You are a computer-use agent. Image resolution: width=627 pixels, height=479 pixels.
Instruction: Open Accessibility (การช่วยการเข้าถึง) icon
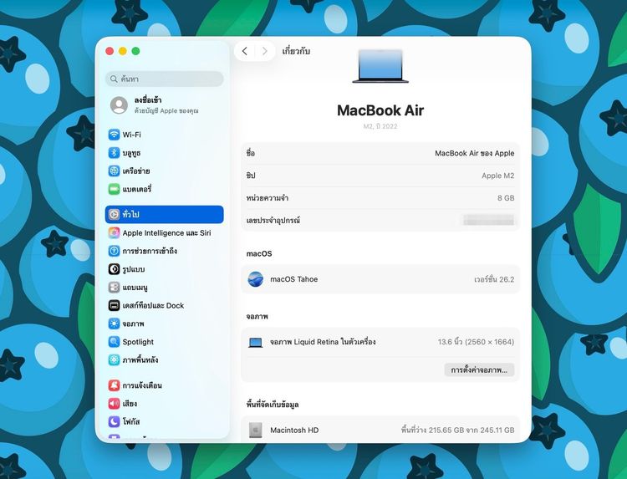tap(114, 251)
